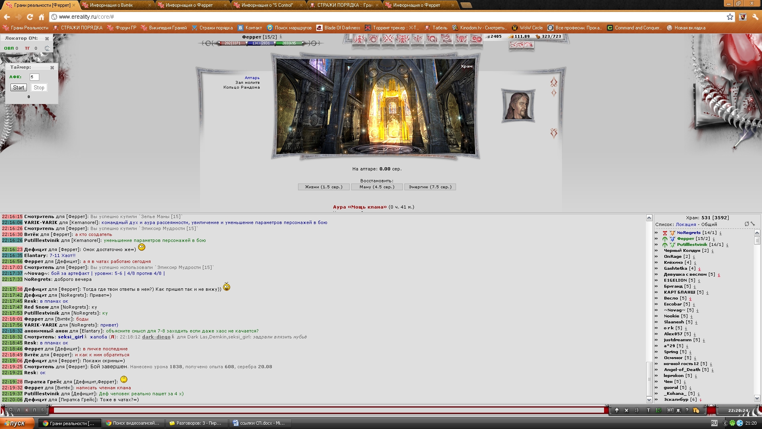This screenshot has height=429, width=762.
Task: Click the arrows navigation button below currency
Action: (521, 45)
